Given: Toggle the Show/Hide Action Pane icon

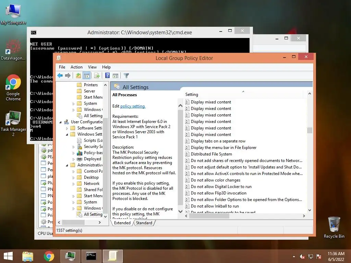Looking at the screenshot, I should coord(116,76).
